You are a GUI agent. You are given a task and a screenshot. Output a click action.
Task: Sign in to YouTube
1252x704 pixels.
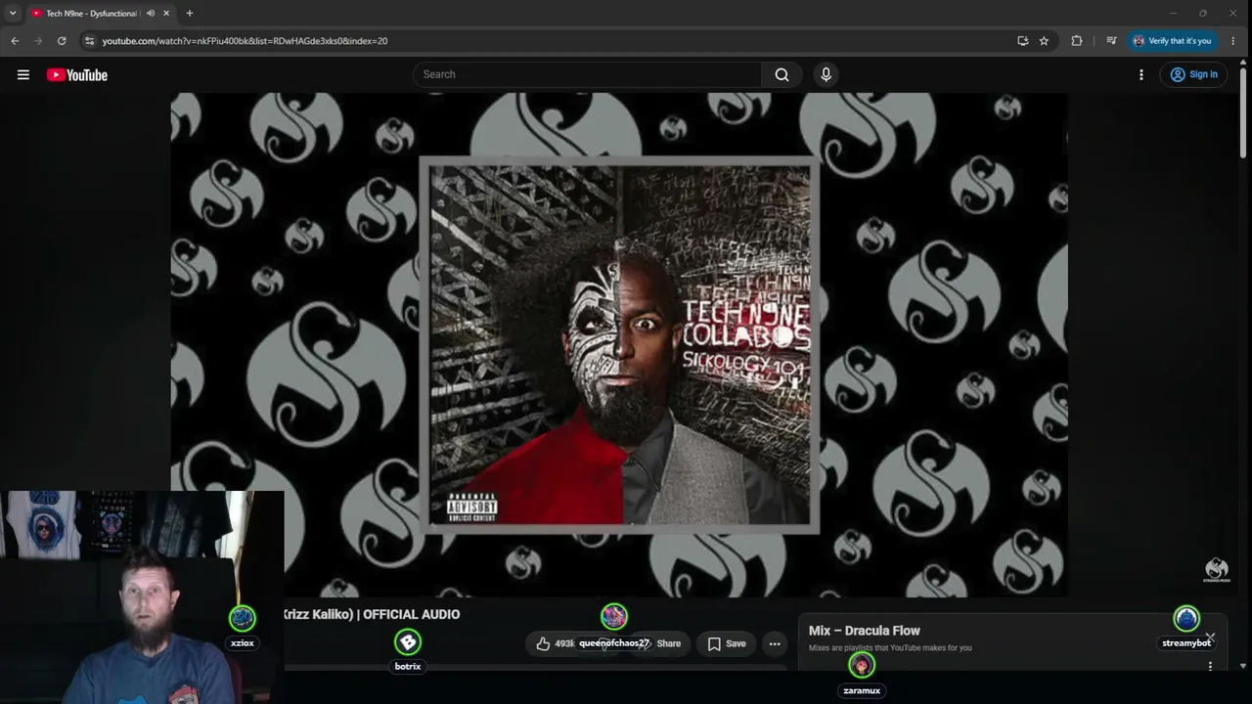coord(1193,74)
